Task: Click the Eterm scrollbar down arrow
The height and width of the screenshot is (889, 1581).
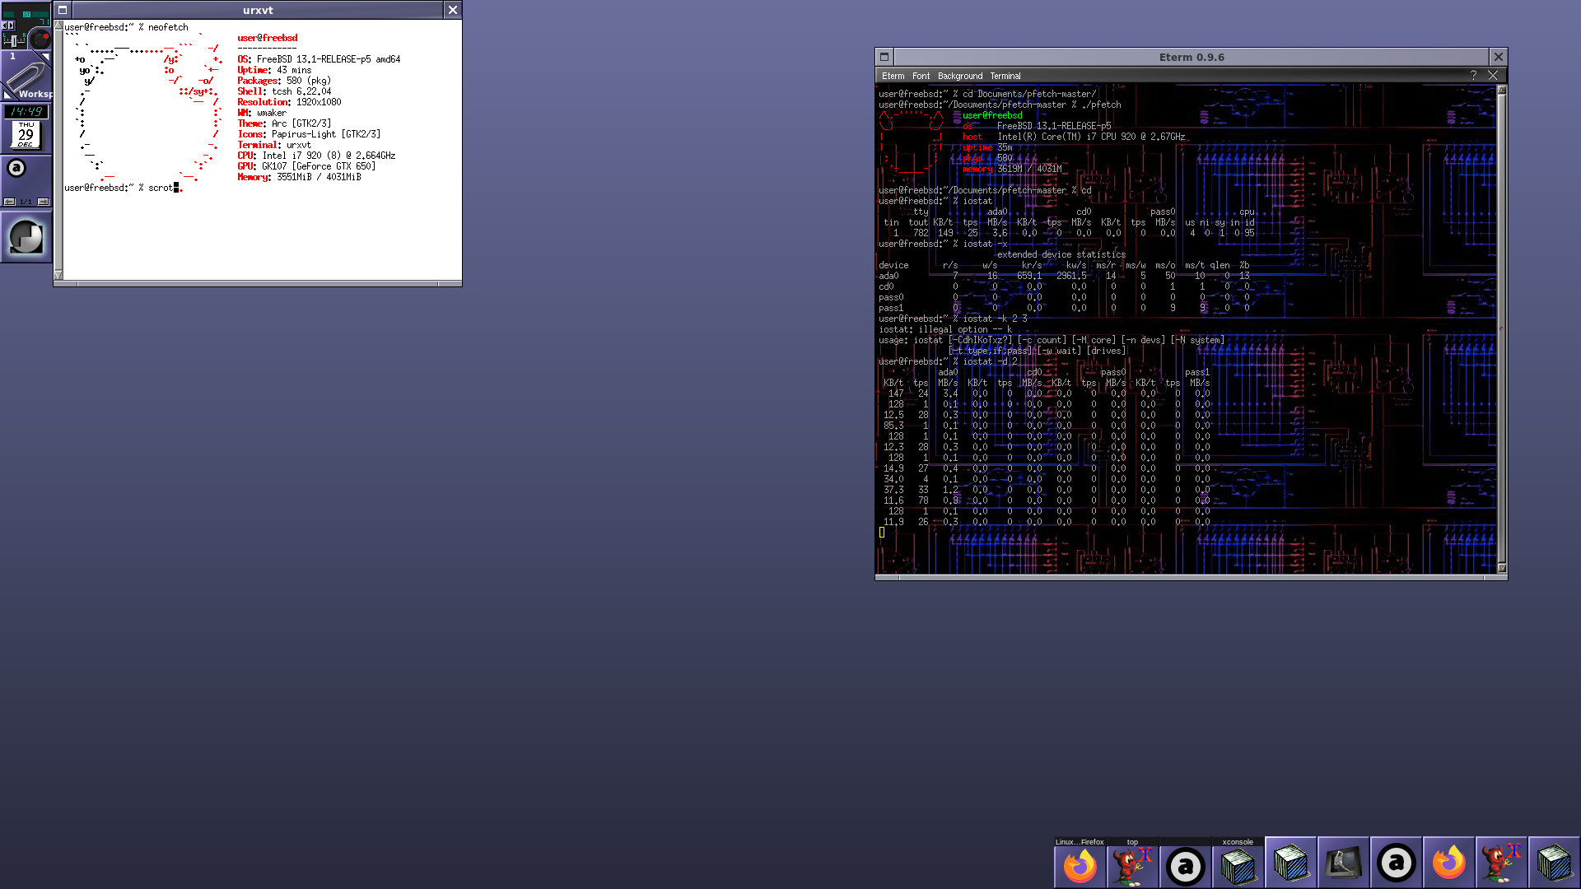Action: tap(1501, 568)
